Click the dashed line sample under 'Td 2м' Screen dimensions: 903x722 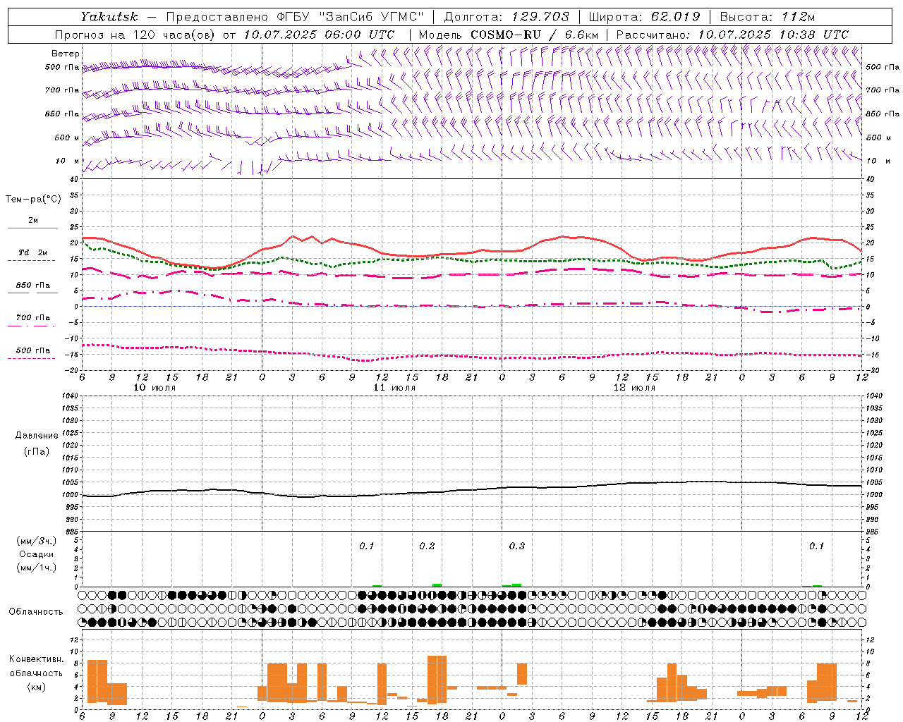32,260
